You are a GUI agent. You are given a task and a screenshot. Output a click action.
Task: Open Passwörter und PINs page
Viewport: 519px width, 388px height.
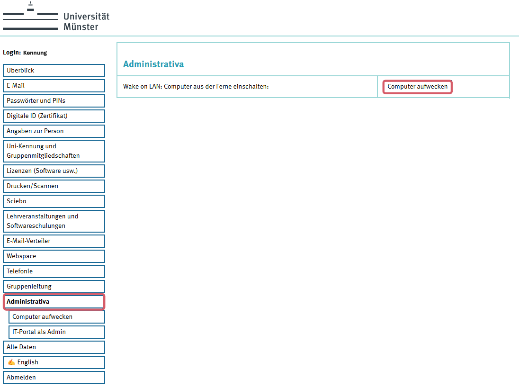pos(54,101)
